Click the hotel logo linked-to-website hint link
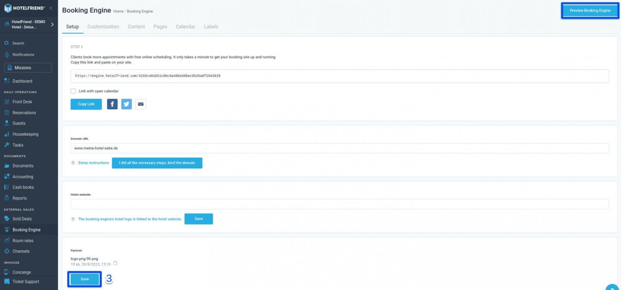This screenshot has height=290, width=621. click(x=130, y=219)
